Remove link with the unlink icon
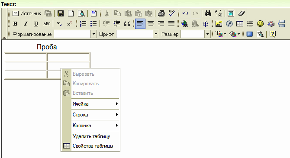 pos(195,24)
